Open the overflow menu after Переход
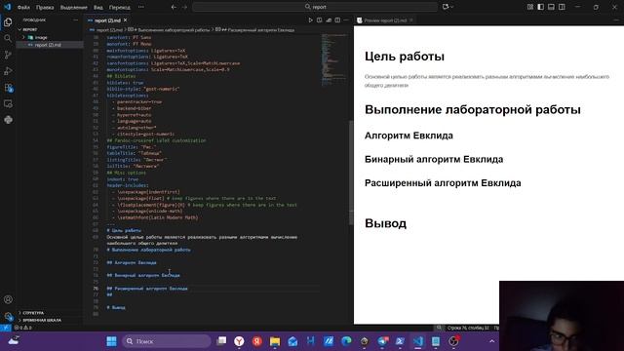 pyautogui.click(x=141, y=7)
